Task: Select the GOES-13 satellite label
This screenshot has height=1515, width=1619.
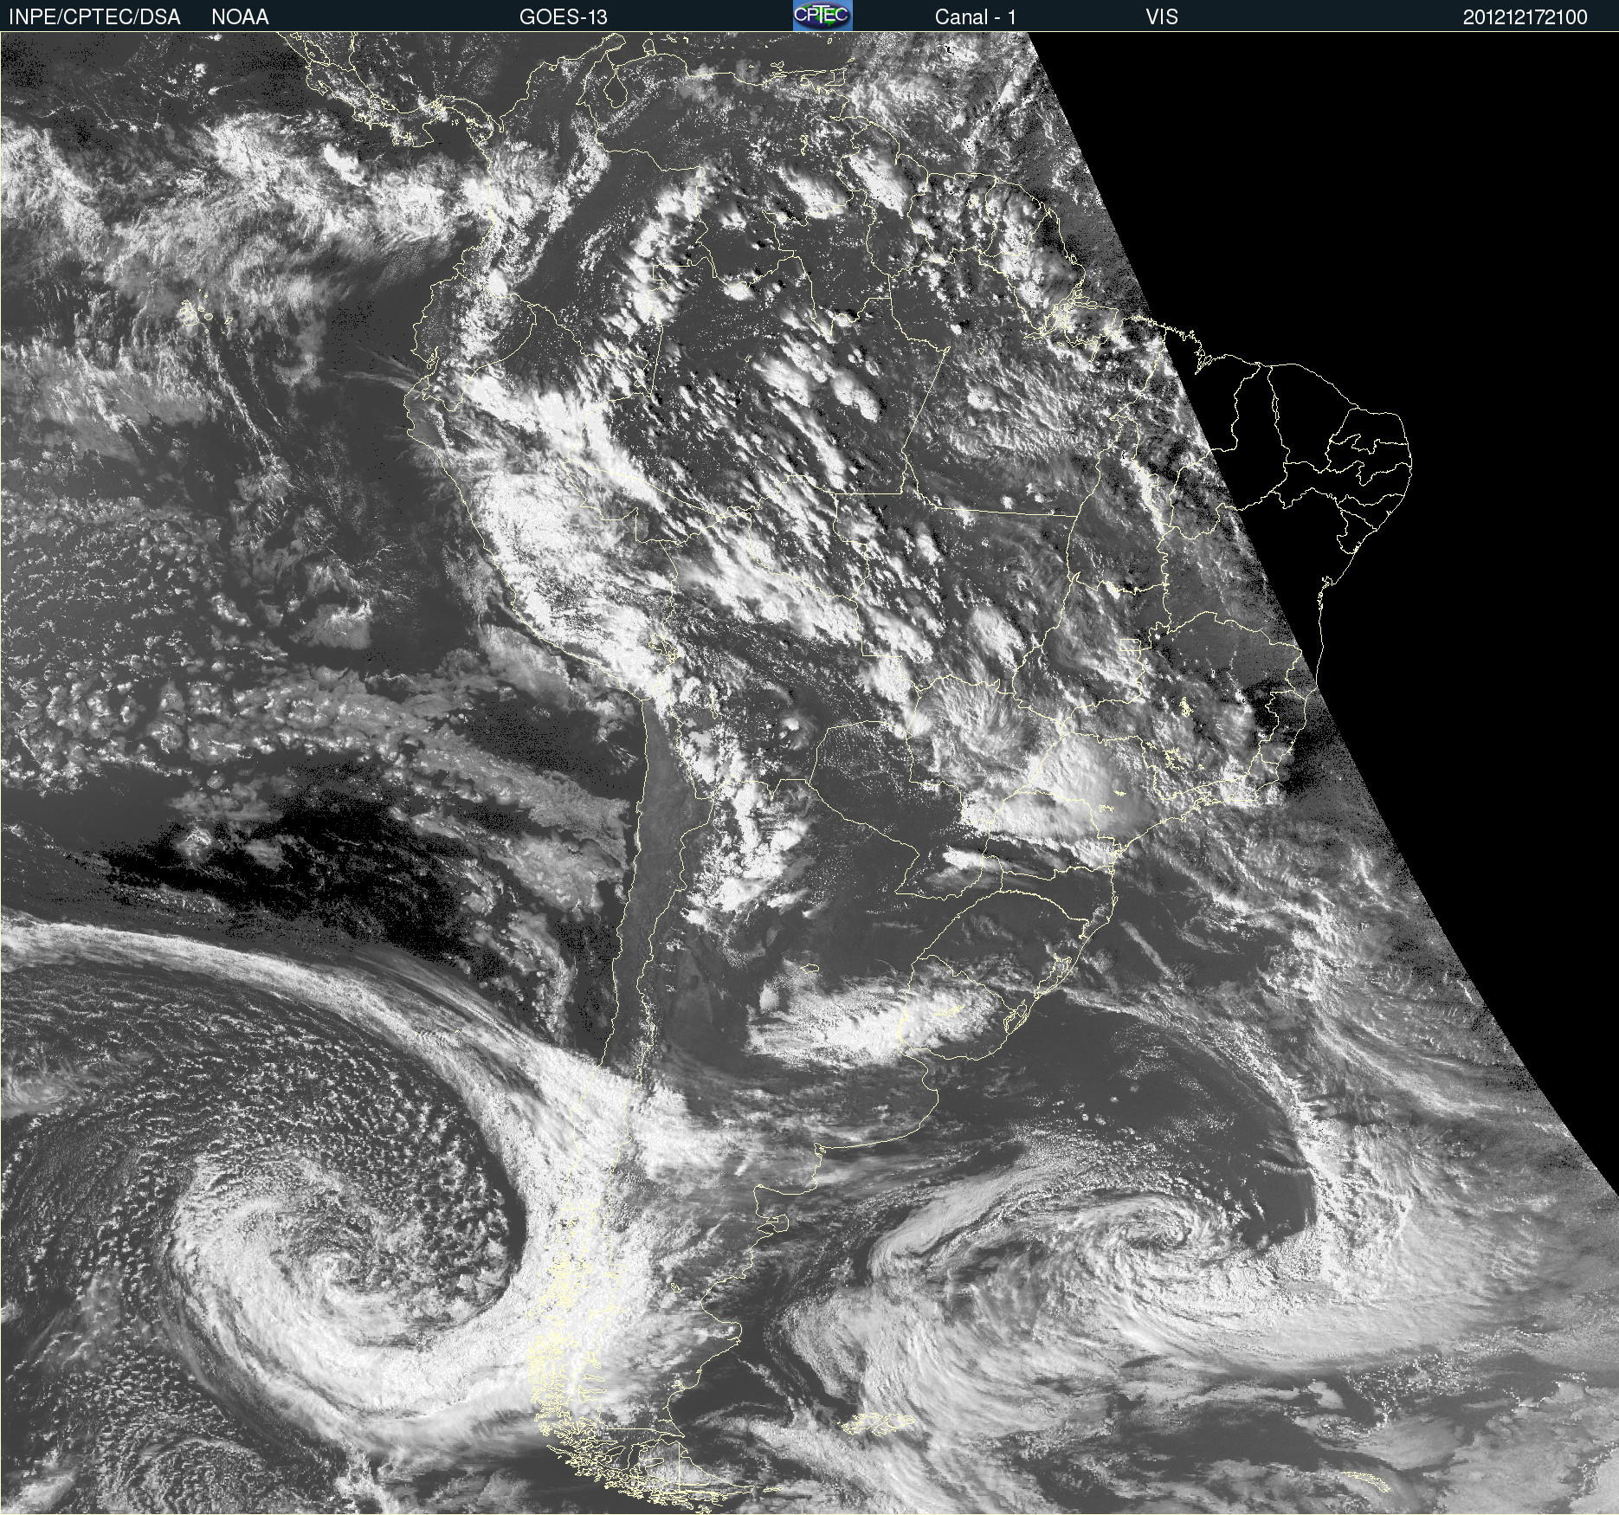Action: [x=564, y=17]
